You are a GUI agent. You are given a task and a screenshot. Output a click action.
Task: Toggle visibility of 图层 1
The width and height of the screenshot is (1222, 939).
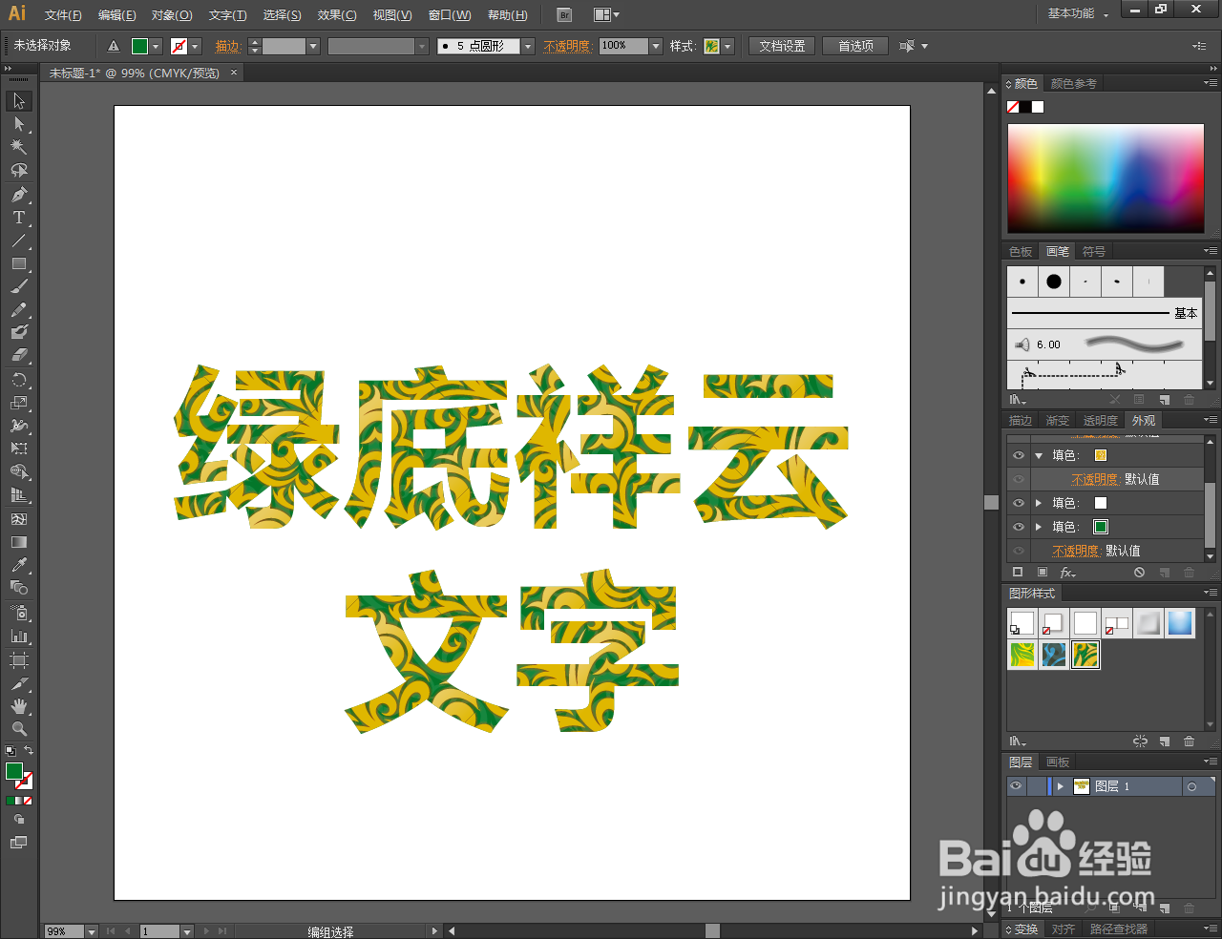[x=1016, y=785]
